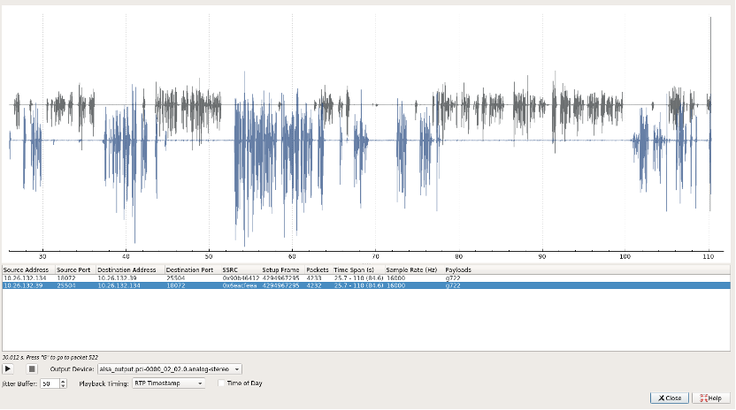Sort by the Destination Address column header
The width and height of the screenshot is (736, 410).
pos(126,270)
